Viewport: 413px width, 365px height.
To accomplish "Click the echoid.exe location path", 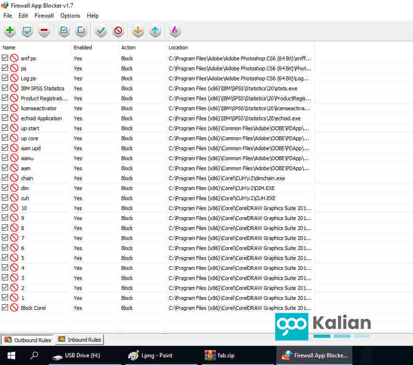I will point(235,118).
